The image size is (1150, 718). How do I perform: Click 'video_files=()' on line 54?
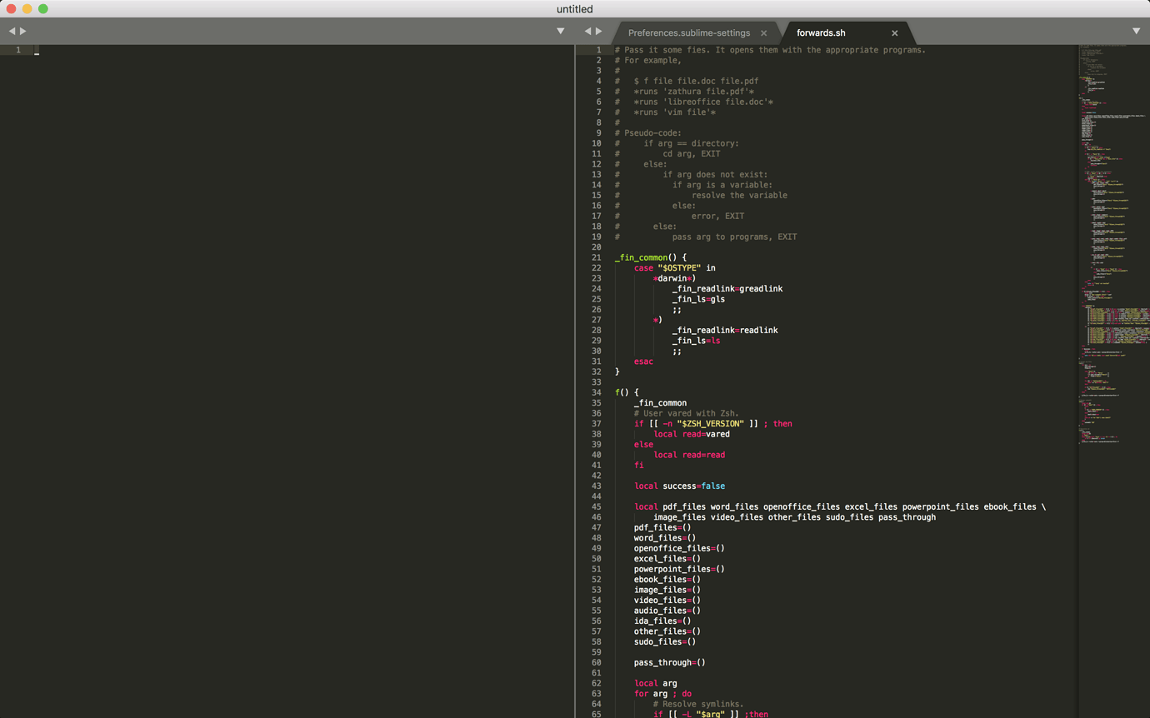(667, 601)
